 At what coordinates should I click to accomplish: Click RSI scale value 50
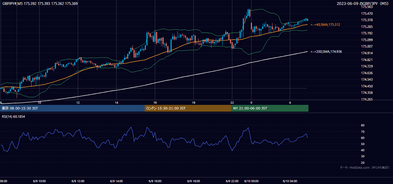coord(363,144)
